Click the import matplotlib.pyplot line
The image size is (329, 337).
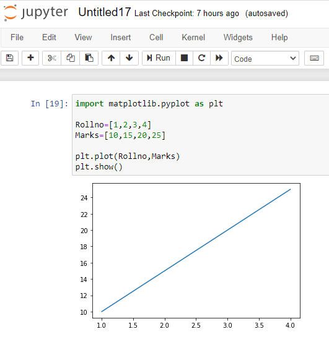tap(149, 104)
